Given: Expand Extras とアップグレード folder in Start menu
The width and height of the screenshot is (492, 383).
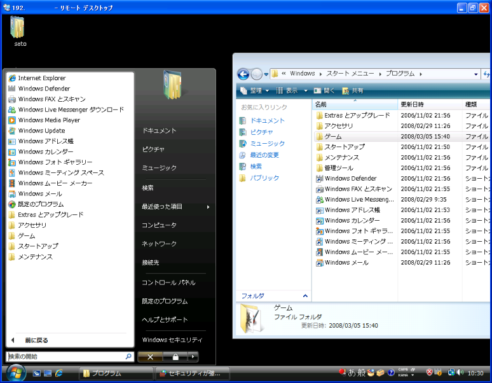Looking at the screenshot, I should [46, 215].
